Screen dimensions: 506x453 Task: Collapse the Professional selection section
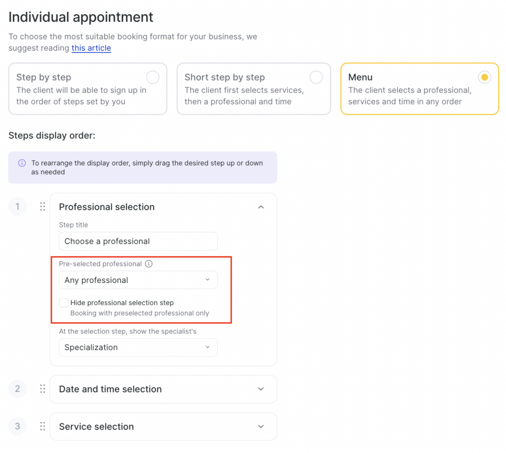pyautogui.click(x=261, y=207)
